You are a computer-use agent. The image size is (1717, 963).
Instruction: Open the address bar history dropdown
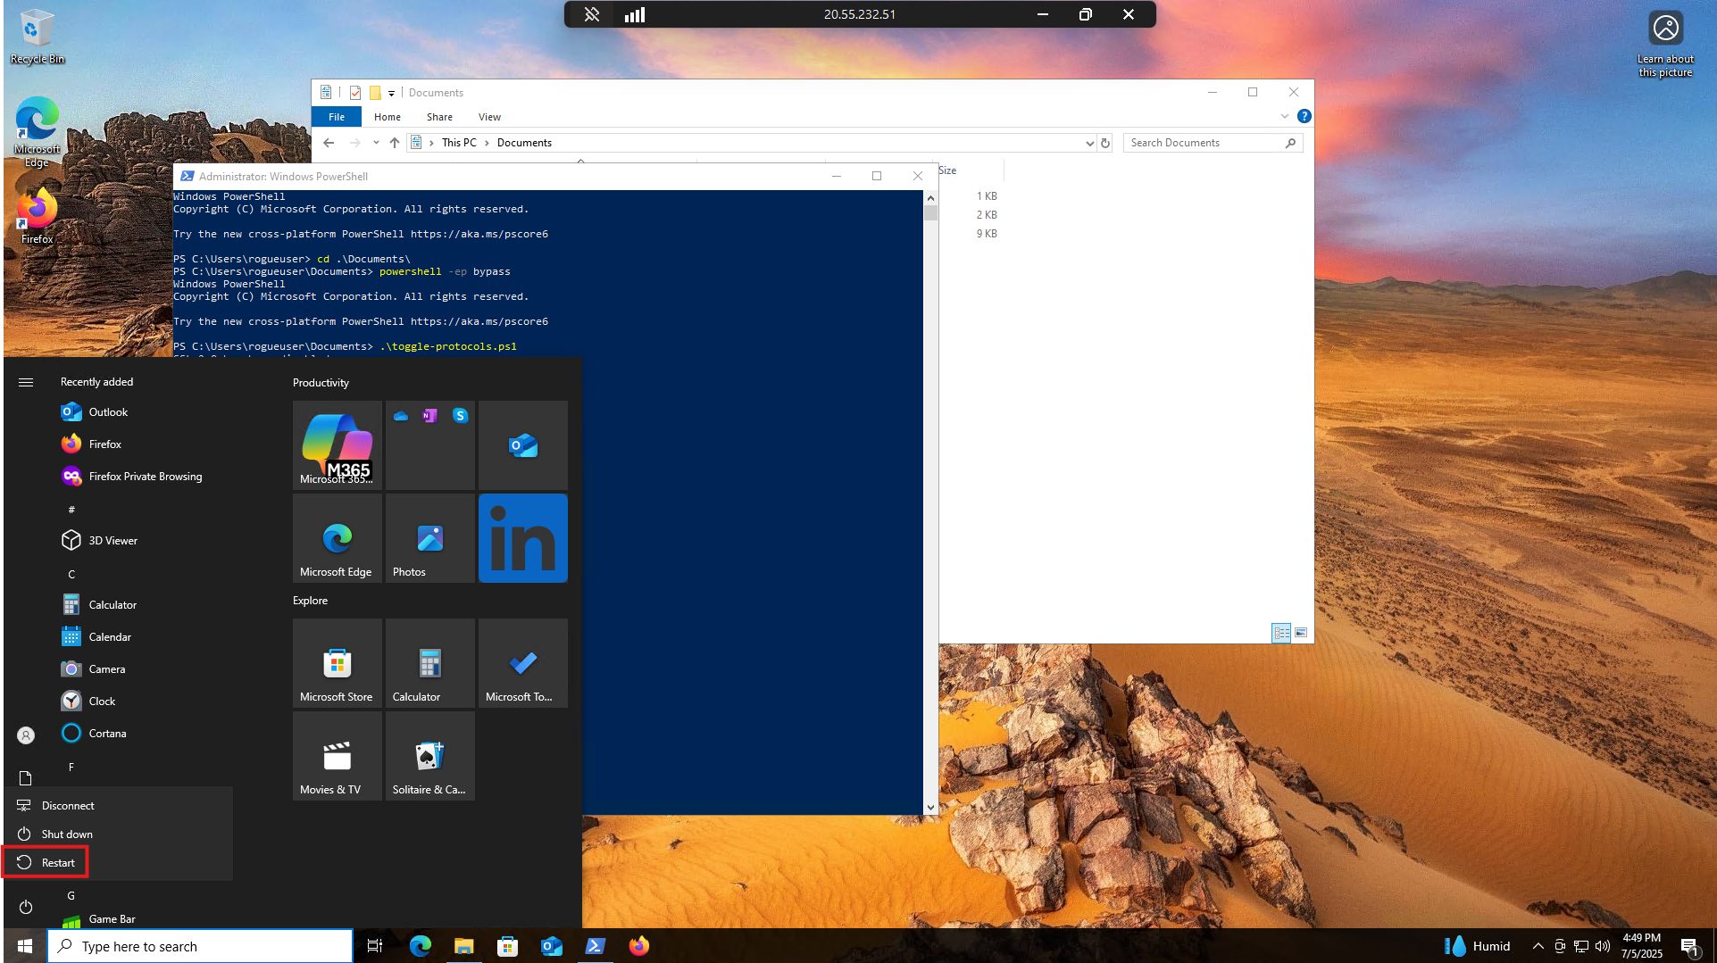[x=1089, y=143]
